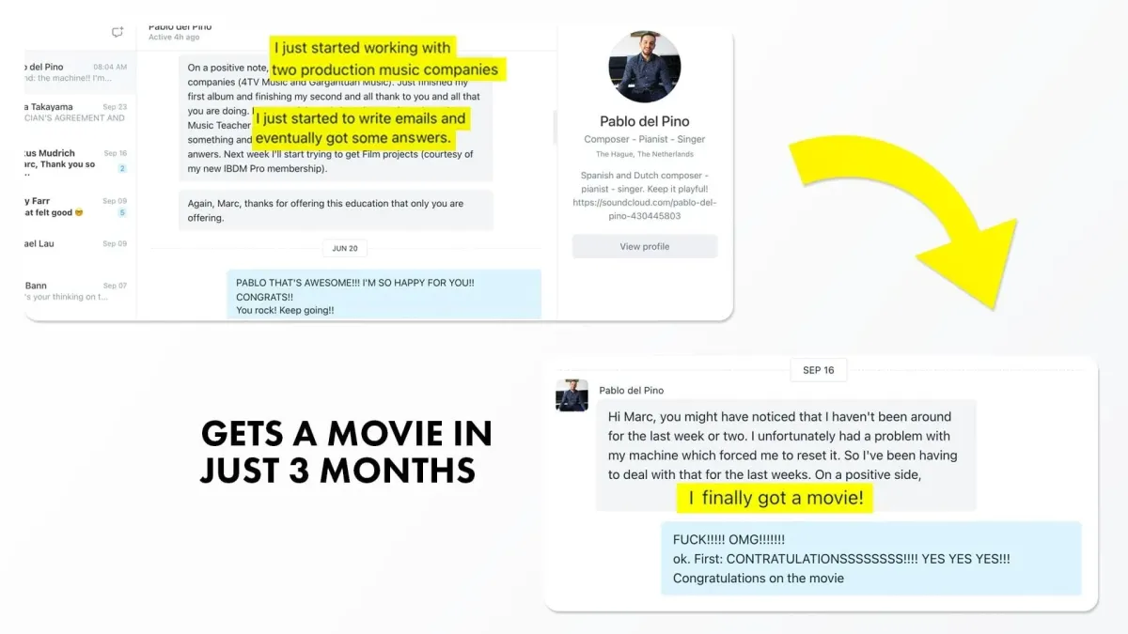Viewport: 1128px width, 634px height.
Task: Select the Lau conversation in sidebar
Action: 80,244
